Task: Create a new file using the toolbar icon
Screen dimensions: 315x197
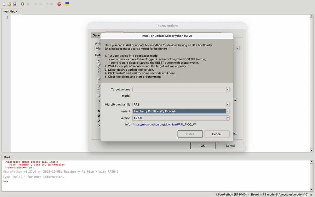Action: click(3, 4)
